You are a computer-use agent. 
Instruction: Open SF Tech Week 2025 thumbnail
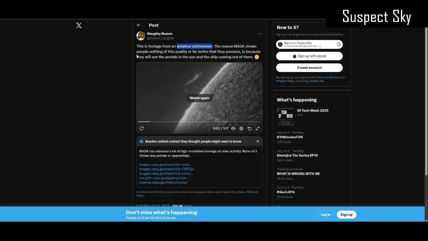pos(286,116)
